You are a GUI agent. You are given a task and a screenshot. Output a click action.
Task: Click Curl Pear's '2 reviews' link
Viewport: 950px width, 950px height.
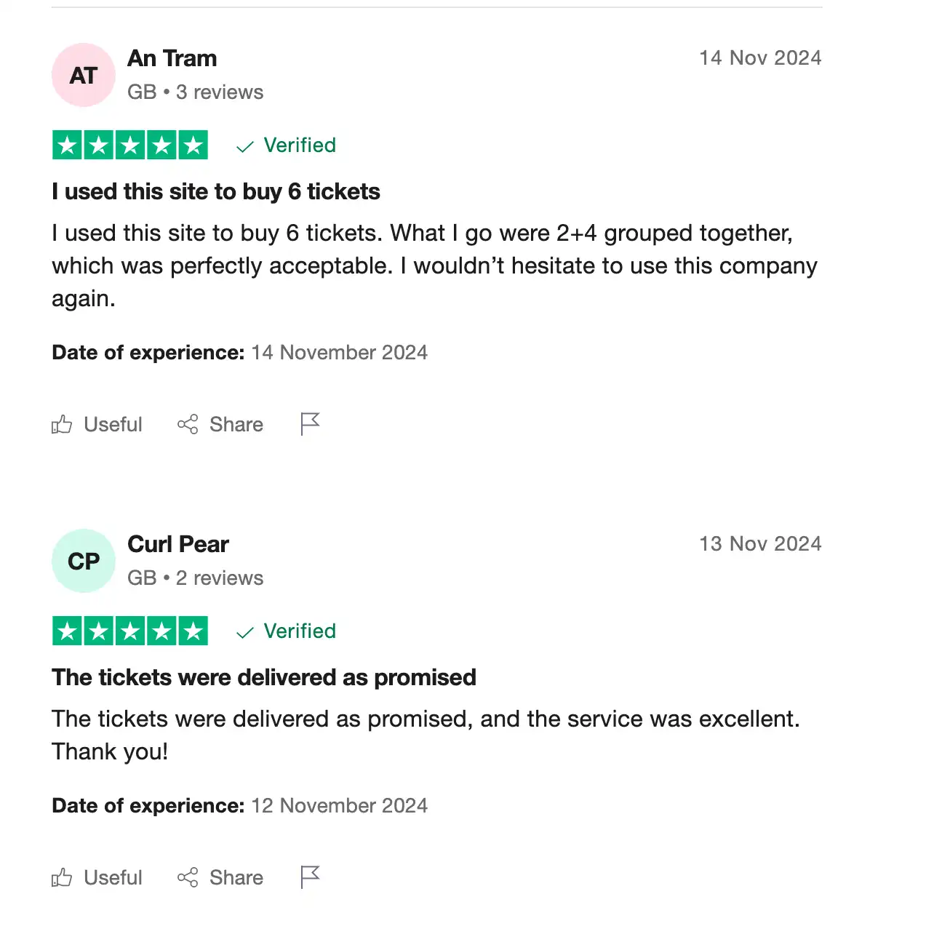(220, 578)
